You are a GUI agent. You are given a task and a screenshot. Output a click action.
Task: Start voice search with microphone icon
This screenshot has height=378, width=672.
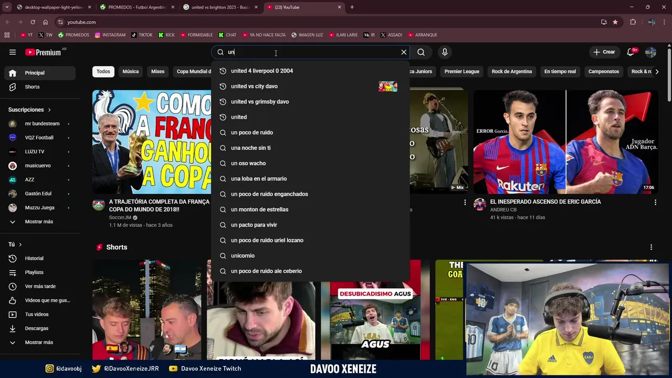[x=445, y=52]
